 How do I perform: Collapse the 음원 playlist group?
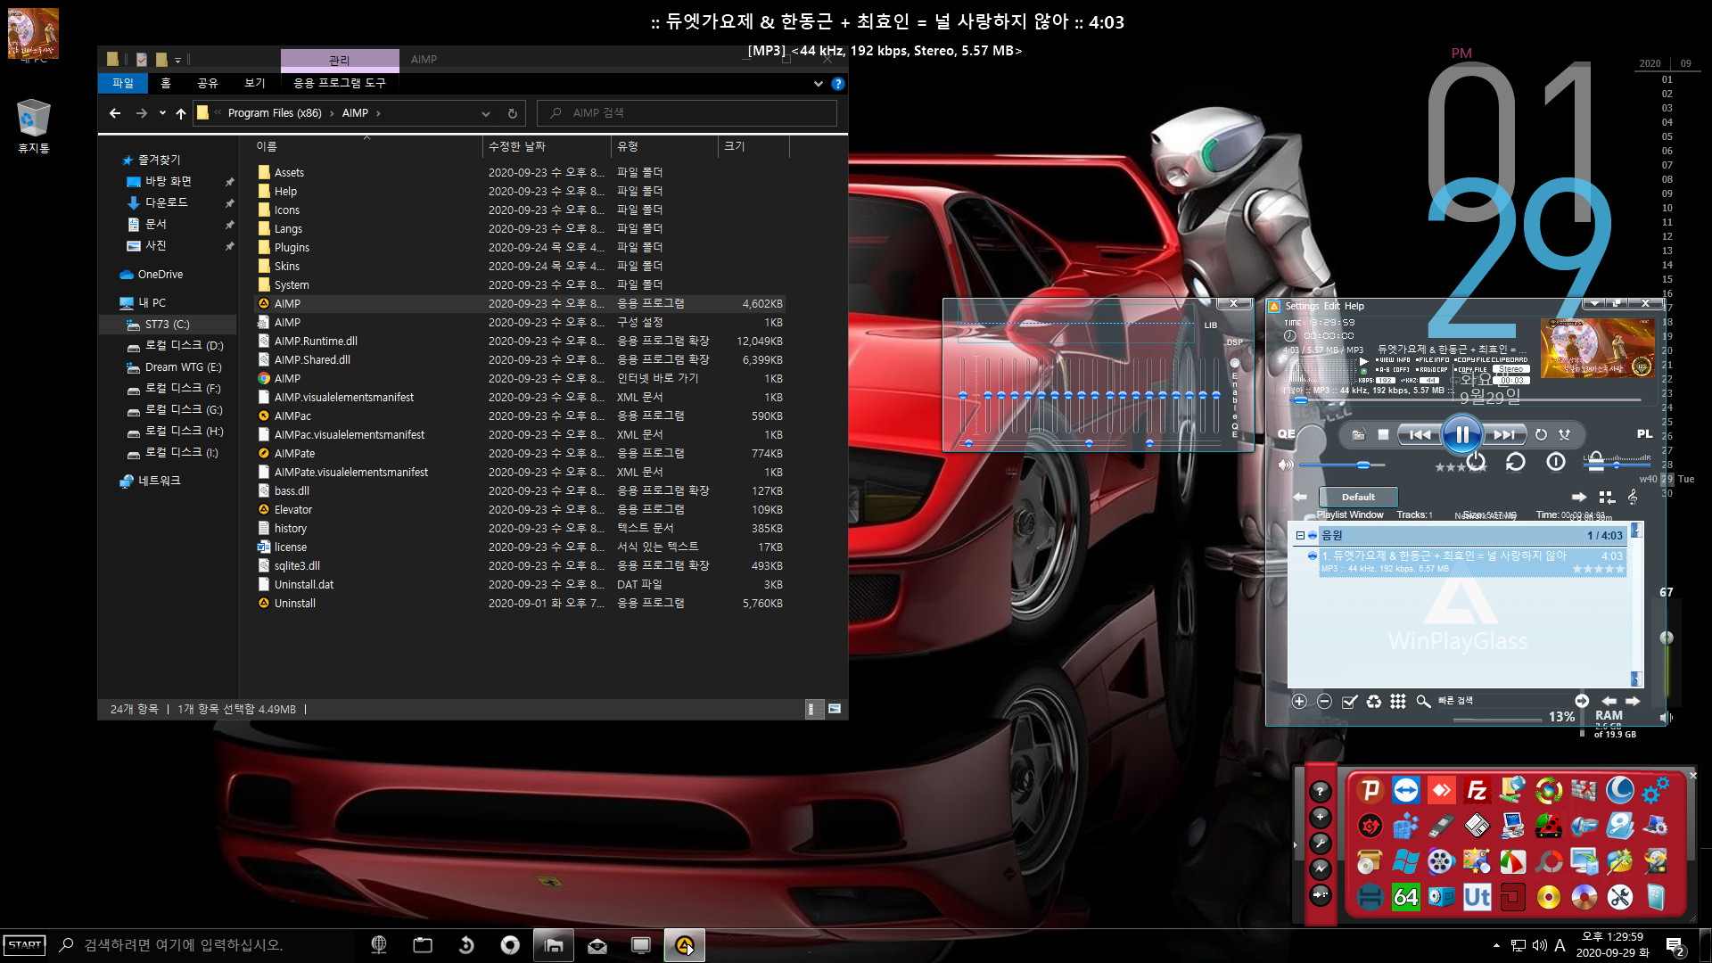click(x=1300, y=536)
